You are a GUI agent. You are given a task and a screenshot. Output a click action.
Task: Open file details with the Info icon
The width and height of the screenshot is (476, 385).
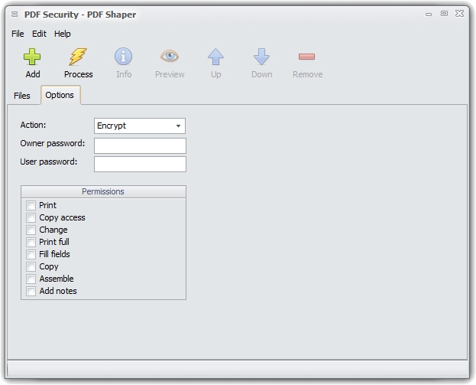coord(124,57)
